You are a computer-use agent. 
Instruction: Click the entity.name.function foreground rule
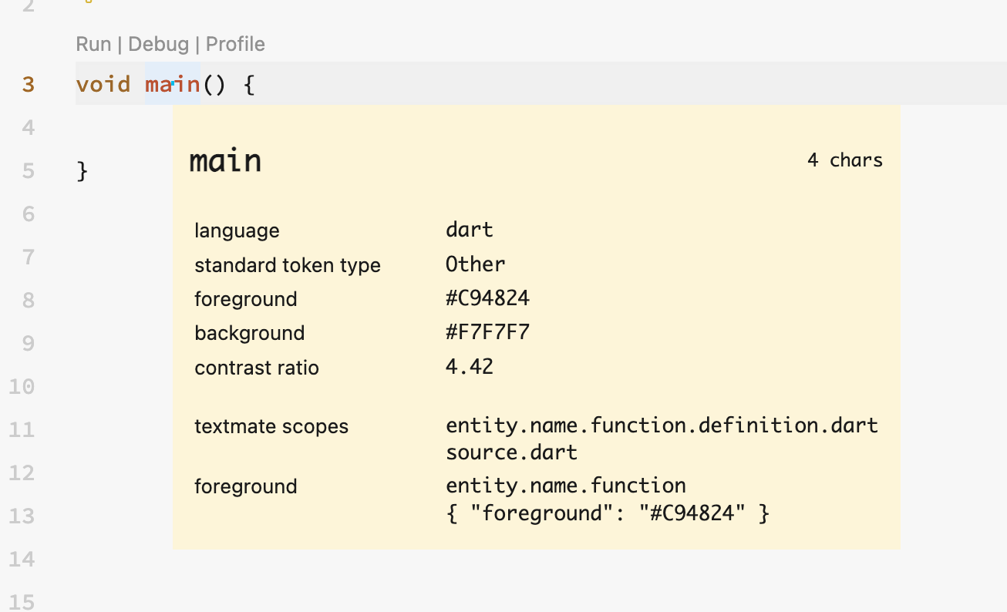click(566, 486)
